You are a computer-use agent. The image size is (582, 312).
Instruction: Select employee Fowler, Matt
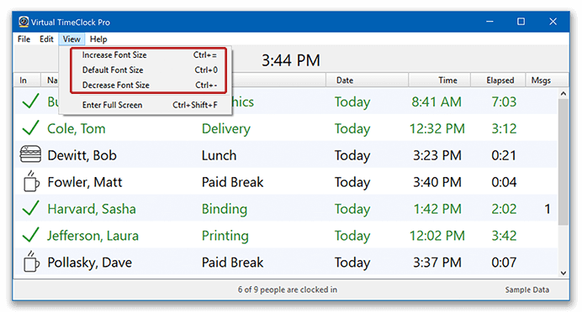(x=85, y=182)
